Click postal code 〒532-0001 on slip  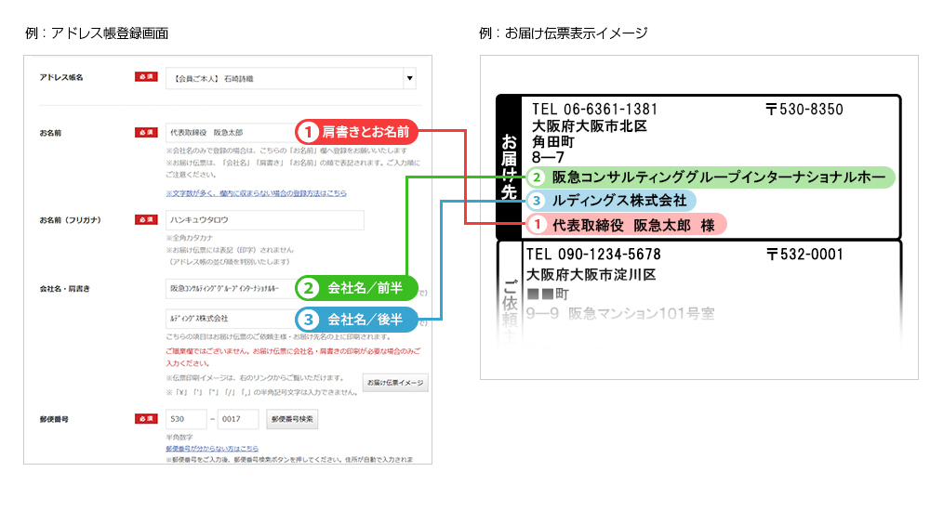tap(804, 255)
